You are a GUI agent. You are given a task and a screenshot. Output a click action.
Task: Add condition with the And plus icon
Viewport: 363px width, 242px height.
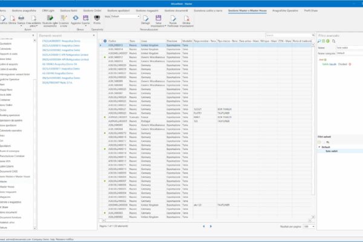(x=325, y=60)
